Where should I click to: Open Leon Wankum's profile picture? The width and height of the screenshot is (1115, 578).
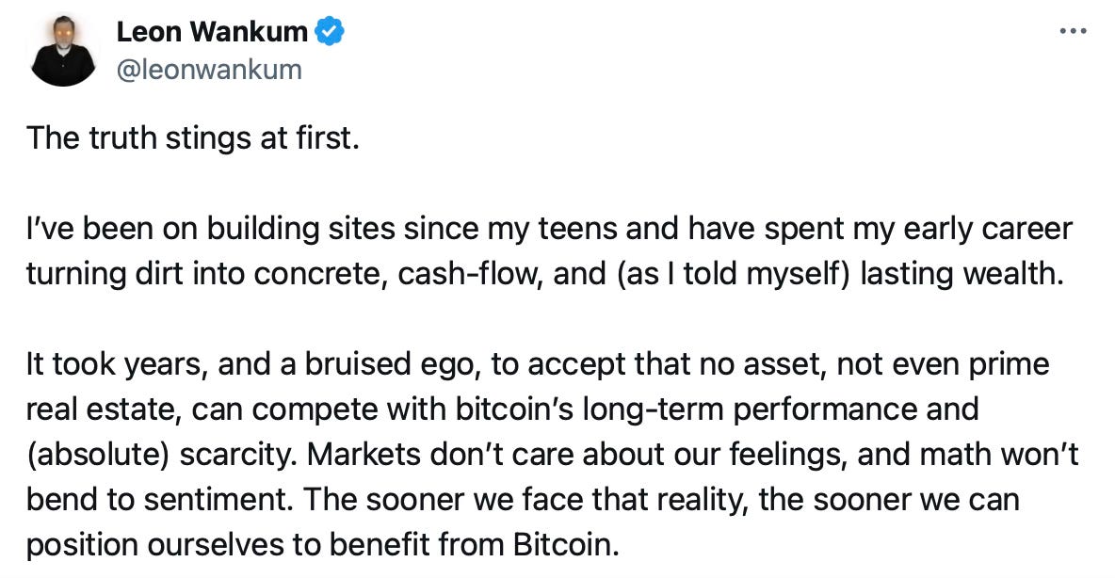coord(62,51)
